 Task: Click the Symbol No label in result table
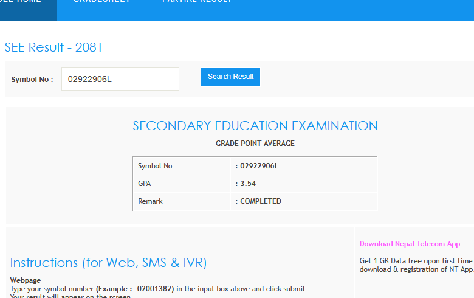click(x=155, y=166)
